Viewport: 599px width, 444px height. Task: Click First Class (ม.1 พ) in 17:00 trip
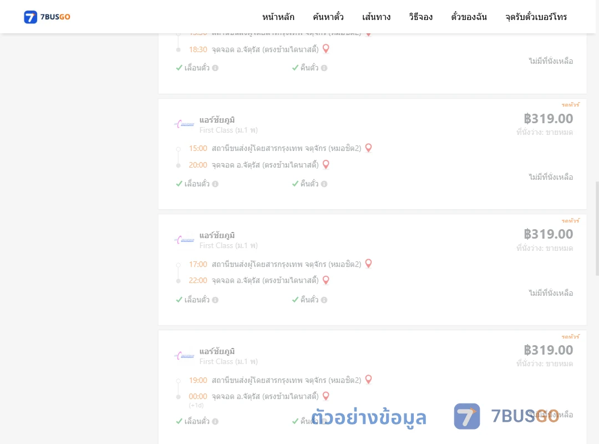(229, 246)
